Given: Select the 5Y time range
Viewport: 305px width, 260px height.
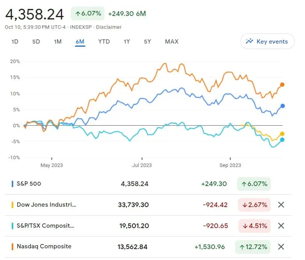Looking at the screenshot, I should [x=147, y=42].
